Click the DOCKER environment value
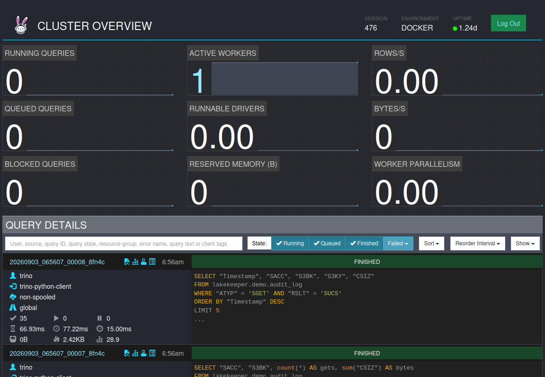 pyautogui.click(x=417, y=28)
